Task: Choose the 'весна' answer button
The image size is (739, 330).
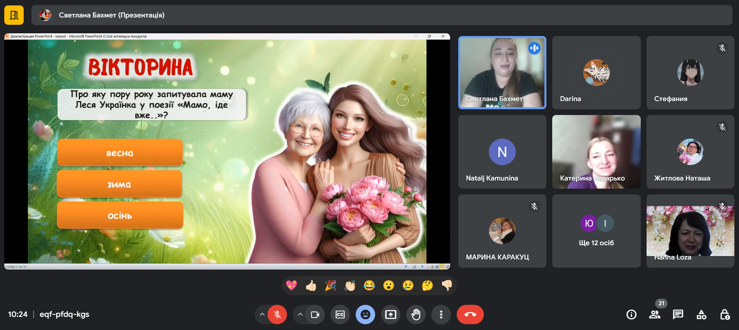Action: pyautogui.click(x=120, y=153)
